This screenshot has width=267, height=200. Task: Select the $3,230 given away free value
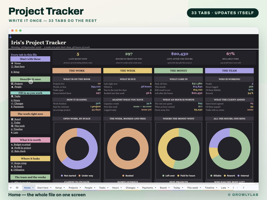coord(198,110)
